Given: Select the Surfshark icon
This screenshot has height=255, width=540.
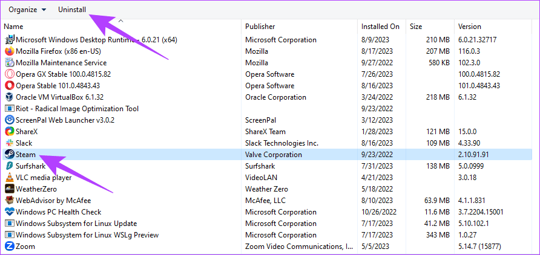Looking at the screenshot, I should tap(10, 166).
